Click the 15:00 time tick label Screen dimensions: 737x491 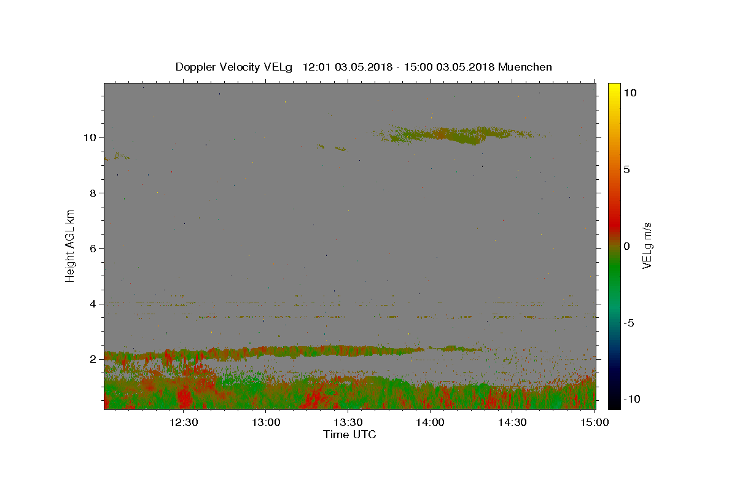(x=594, y=422)
